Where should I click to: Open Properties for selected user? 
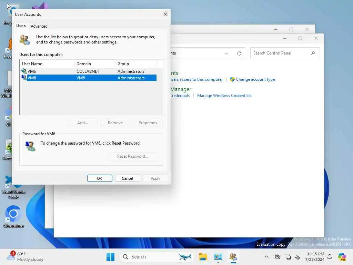click(148, 123)
